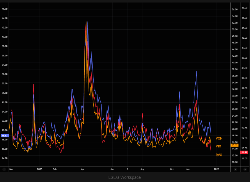Click the orange 15.12 price tag
This screenshot has width=250, height=182.
(235, 145)
